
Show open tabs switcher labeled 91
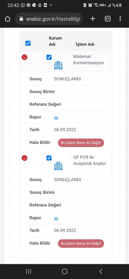[107, 19]
